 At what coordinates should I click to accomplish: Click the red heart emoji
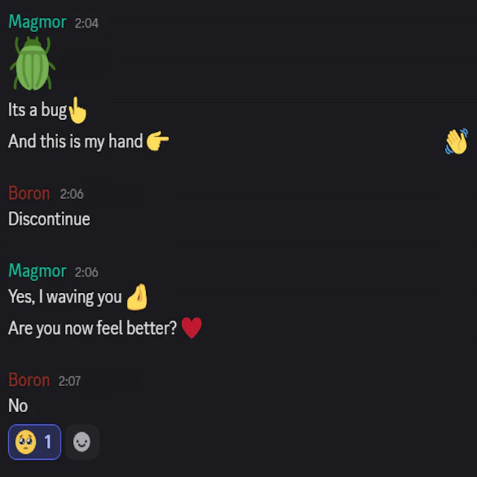coord(192,328)
